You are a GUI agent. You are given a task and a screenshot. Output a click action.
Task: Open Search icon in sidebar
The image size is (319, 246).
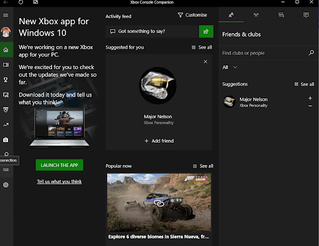tap(6, 154)
